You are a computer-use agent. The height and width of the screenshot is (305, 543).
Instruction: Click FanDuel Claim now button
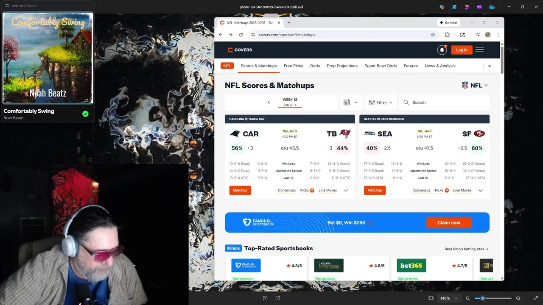point(449,222)
